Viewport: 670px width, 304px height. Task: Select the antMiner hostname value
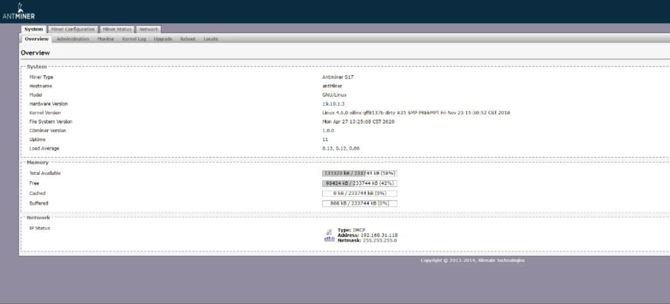pyautogui.click(x=332, y=86)
